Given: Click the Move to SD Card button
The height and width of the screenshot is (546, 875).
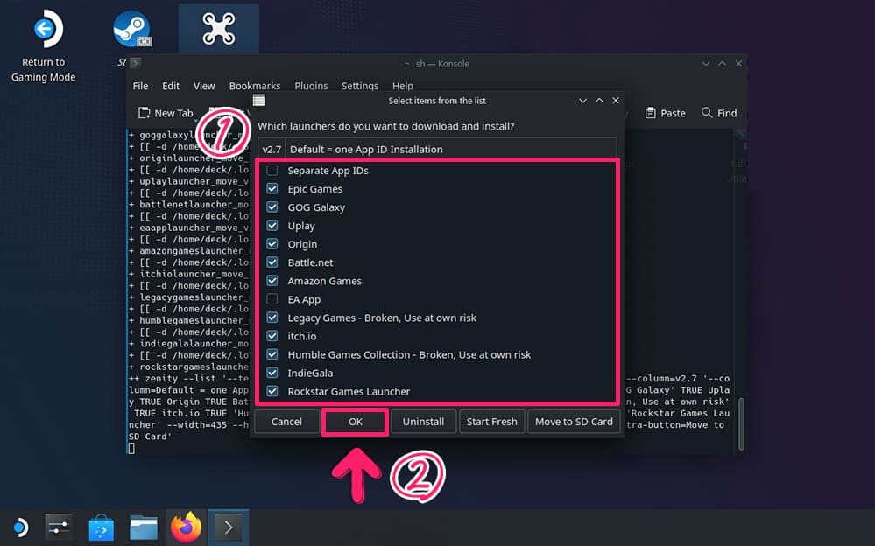Looking at the screenshot, I should [574, 422].
